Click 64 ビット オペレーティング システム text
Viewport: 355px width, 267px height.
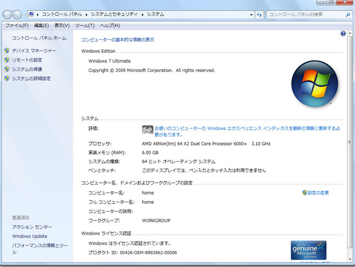tap(179, 161)
